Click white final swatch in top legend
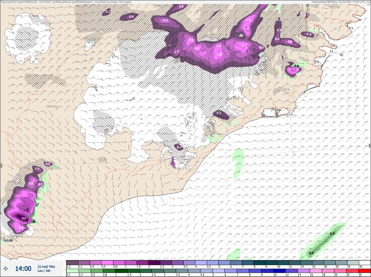The height and width of the screenshot is (277, 371). point(365,263)
